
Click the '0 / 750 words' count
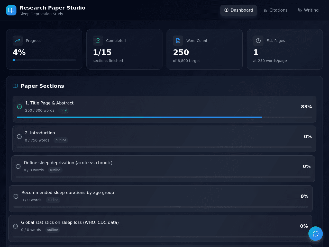[x=37, y=140]
